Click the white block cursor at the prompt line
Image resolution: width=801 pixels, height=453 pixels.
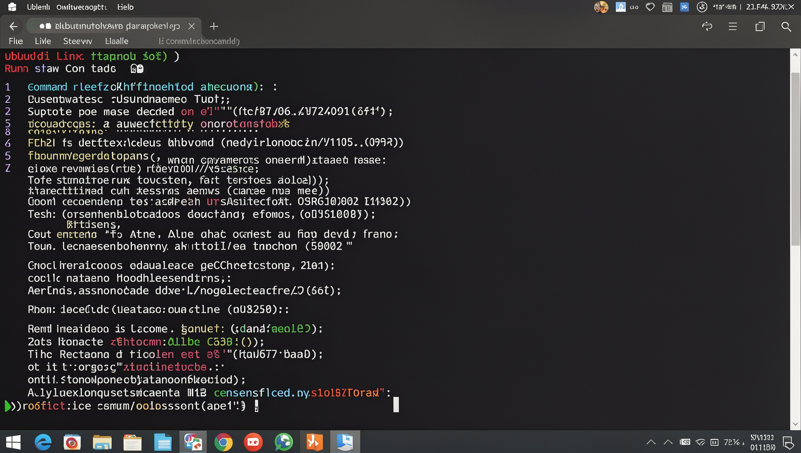(396, 404)
